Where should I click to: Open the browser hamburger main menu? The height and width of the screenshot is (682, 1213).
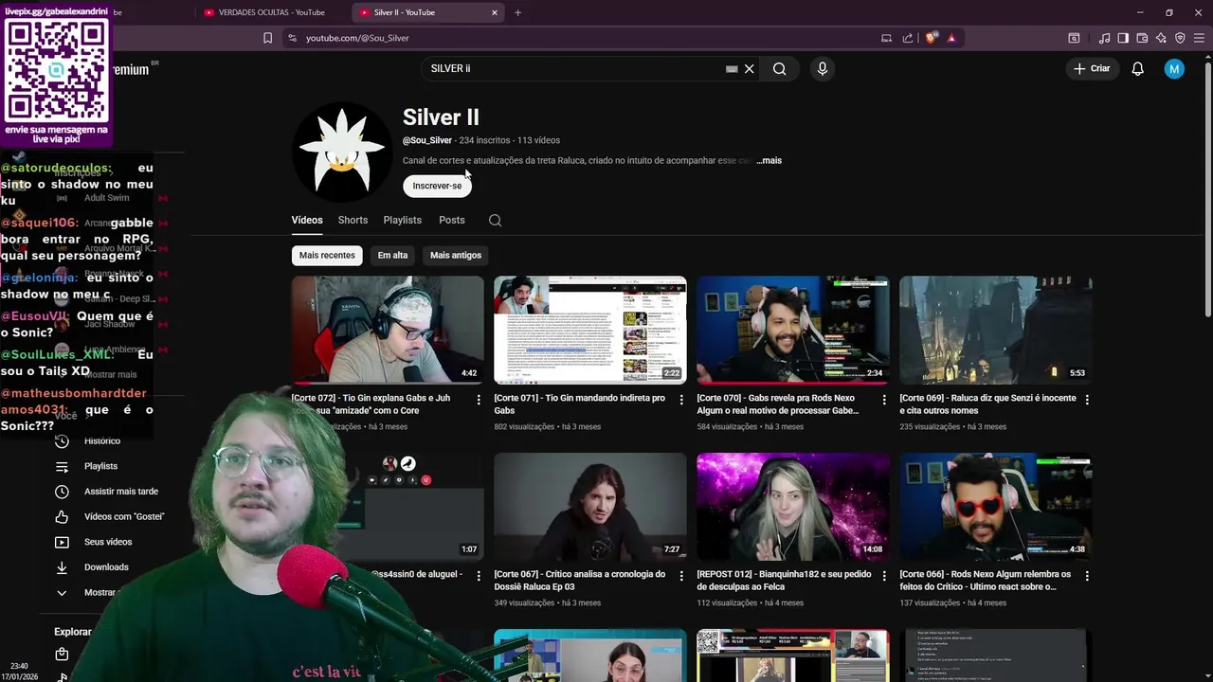tap(1200, 38)
